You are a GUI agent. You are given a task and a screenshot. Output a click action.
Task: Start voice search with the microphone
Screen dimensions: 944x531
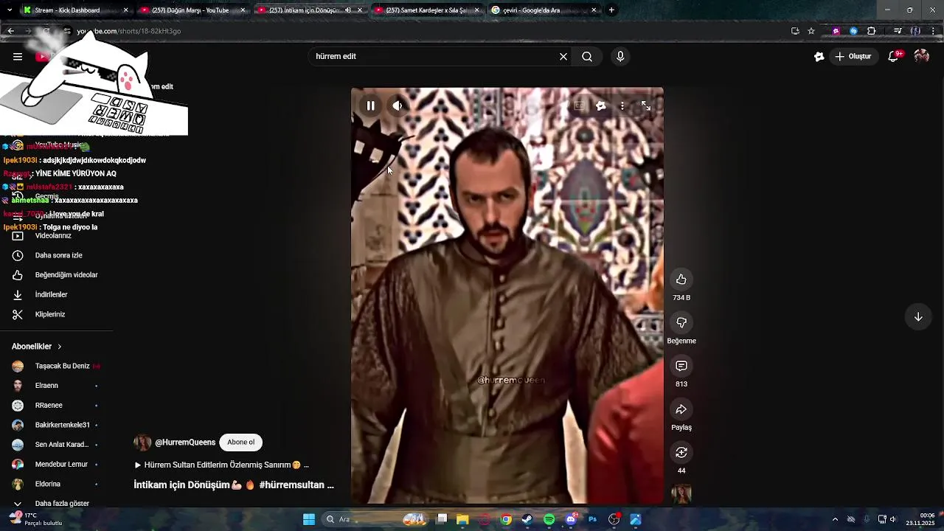point(620,56)
